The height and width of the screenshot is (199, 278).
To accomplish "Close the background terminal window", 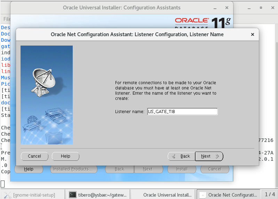I will click(273, 8).
